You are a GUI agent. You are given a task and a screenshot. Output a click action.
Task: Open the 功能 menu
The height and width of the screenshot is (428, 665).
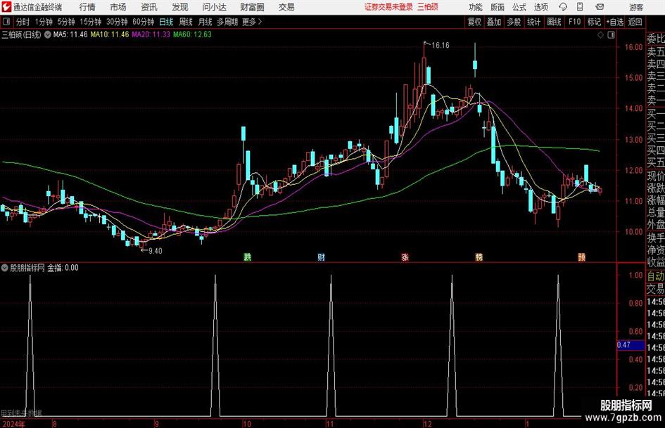tap(476, 7)
